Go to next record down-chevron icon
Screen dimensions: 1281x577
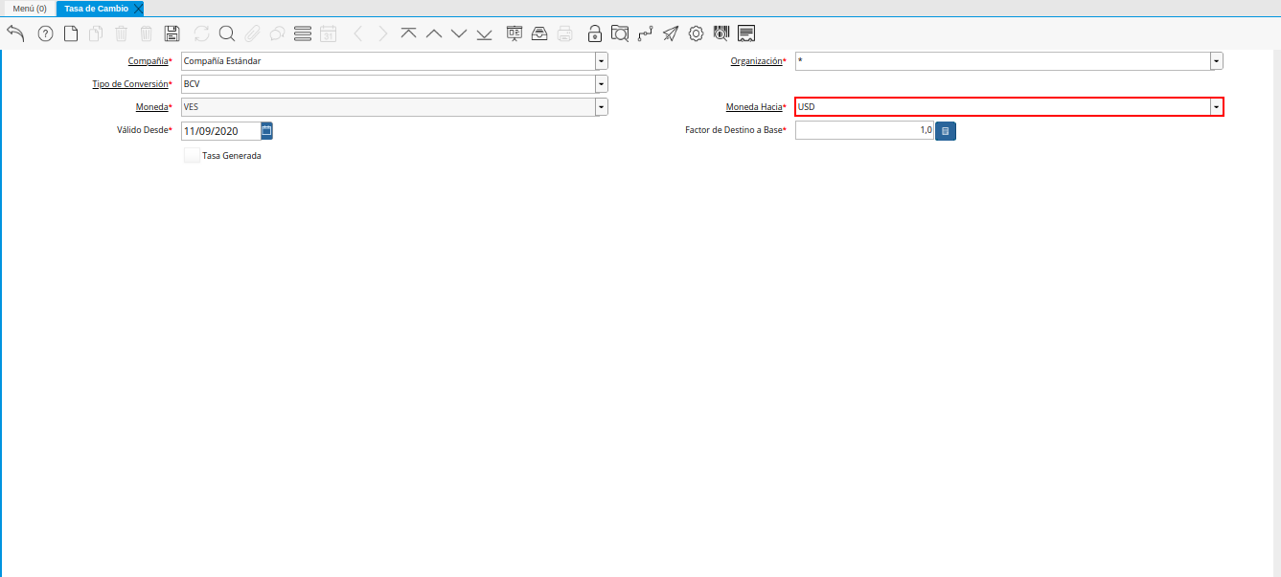tap(459, 33)
